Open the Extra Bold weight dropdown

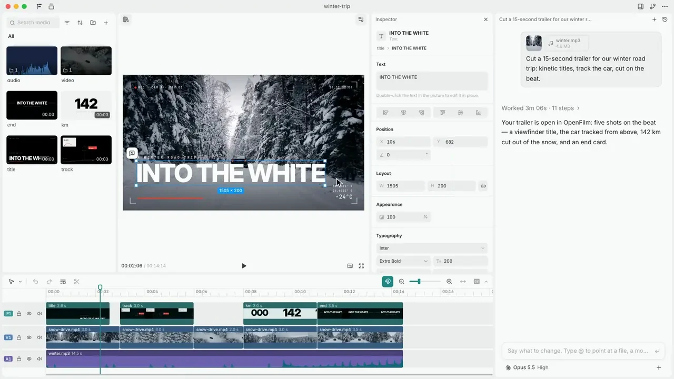403,261
